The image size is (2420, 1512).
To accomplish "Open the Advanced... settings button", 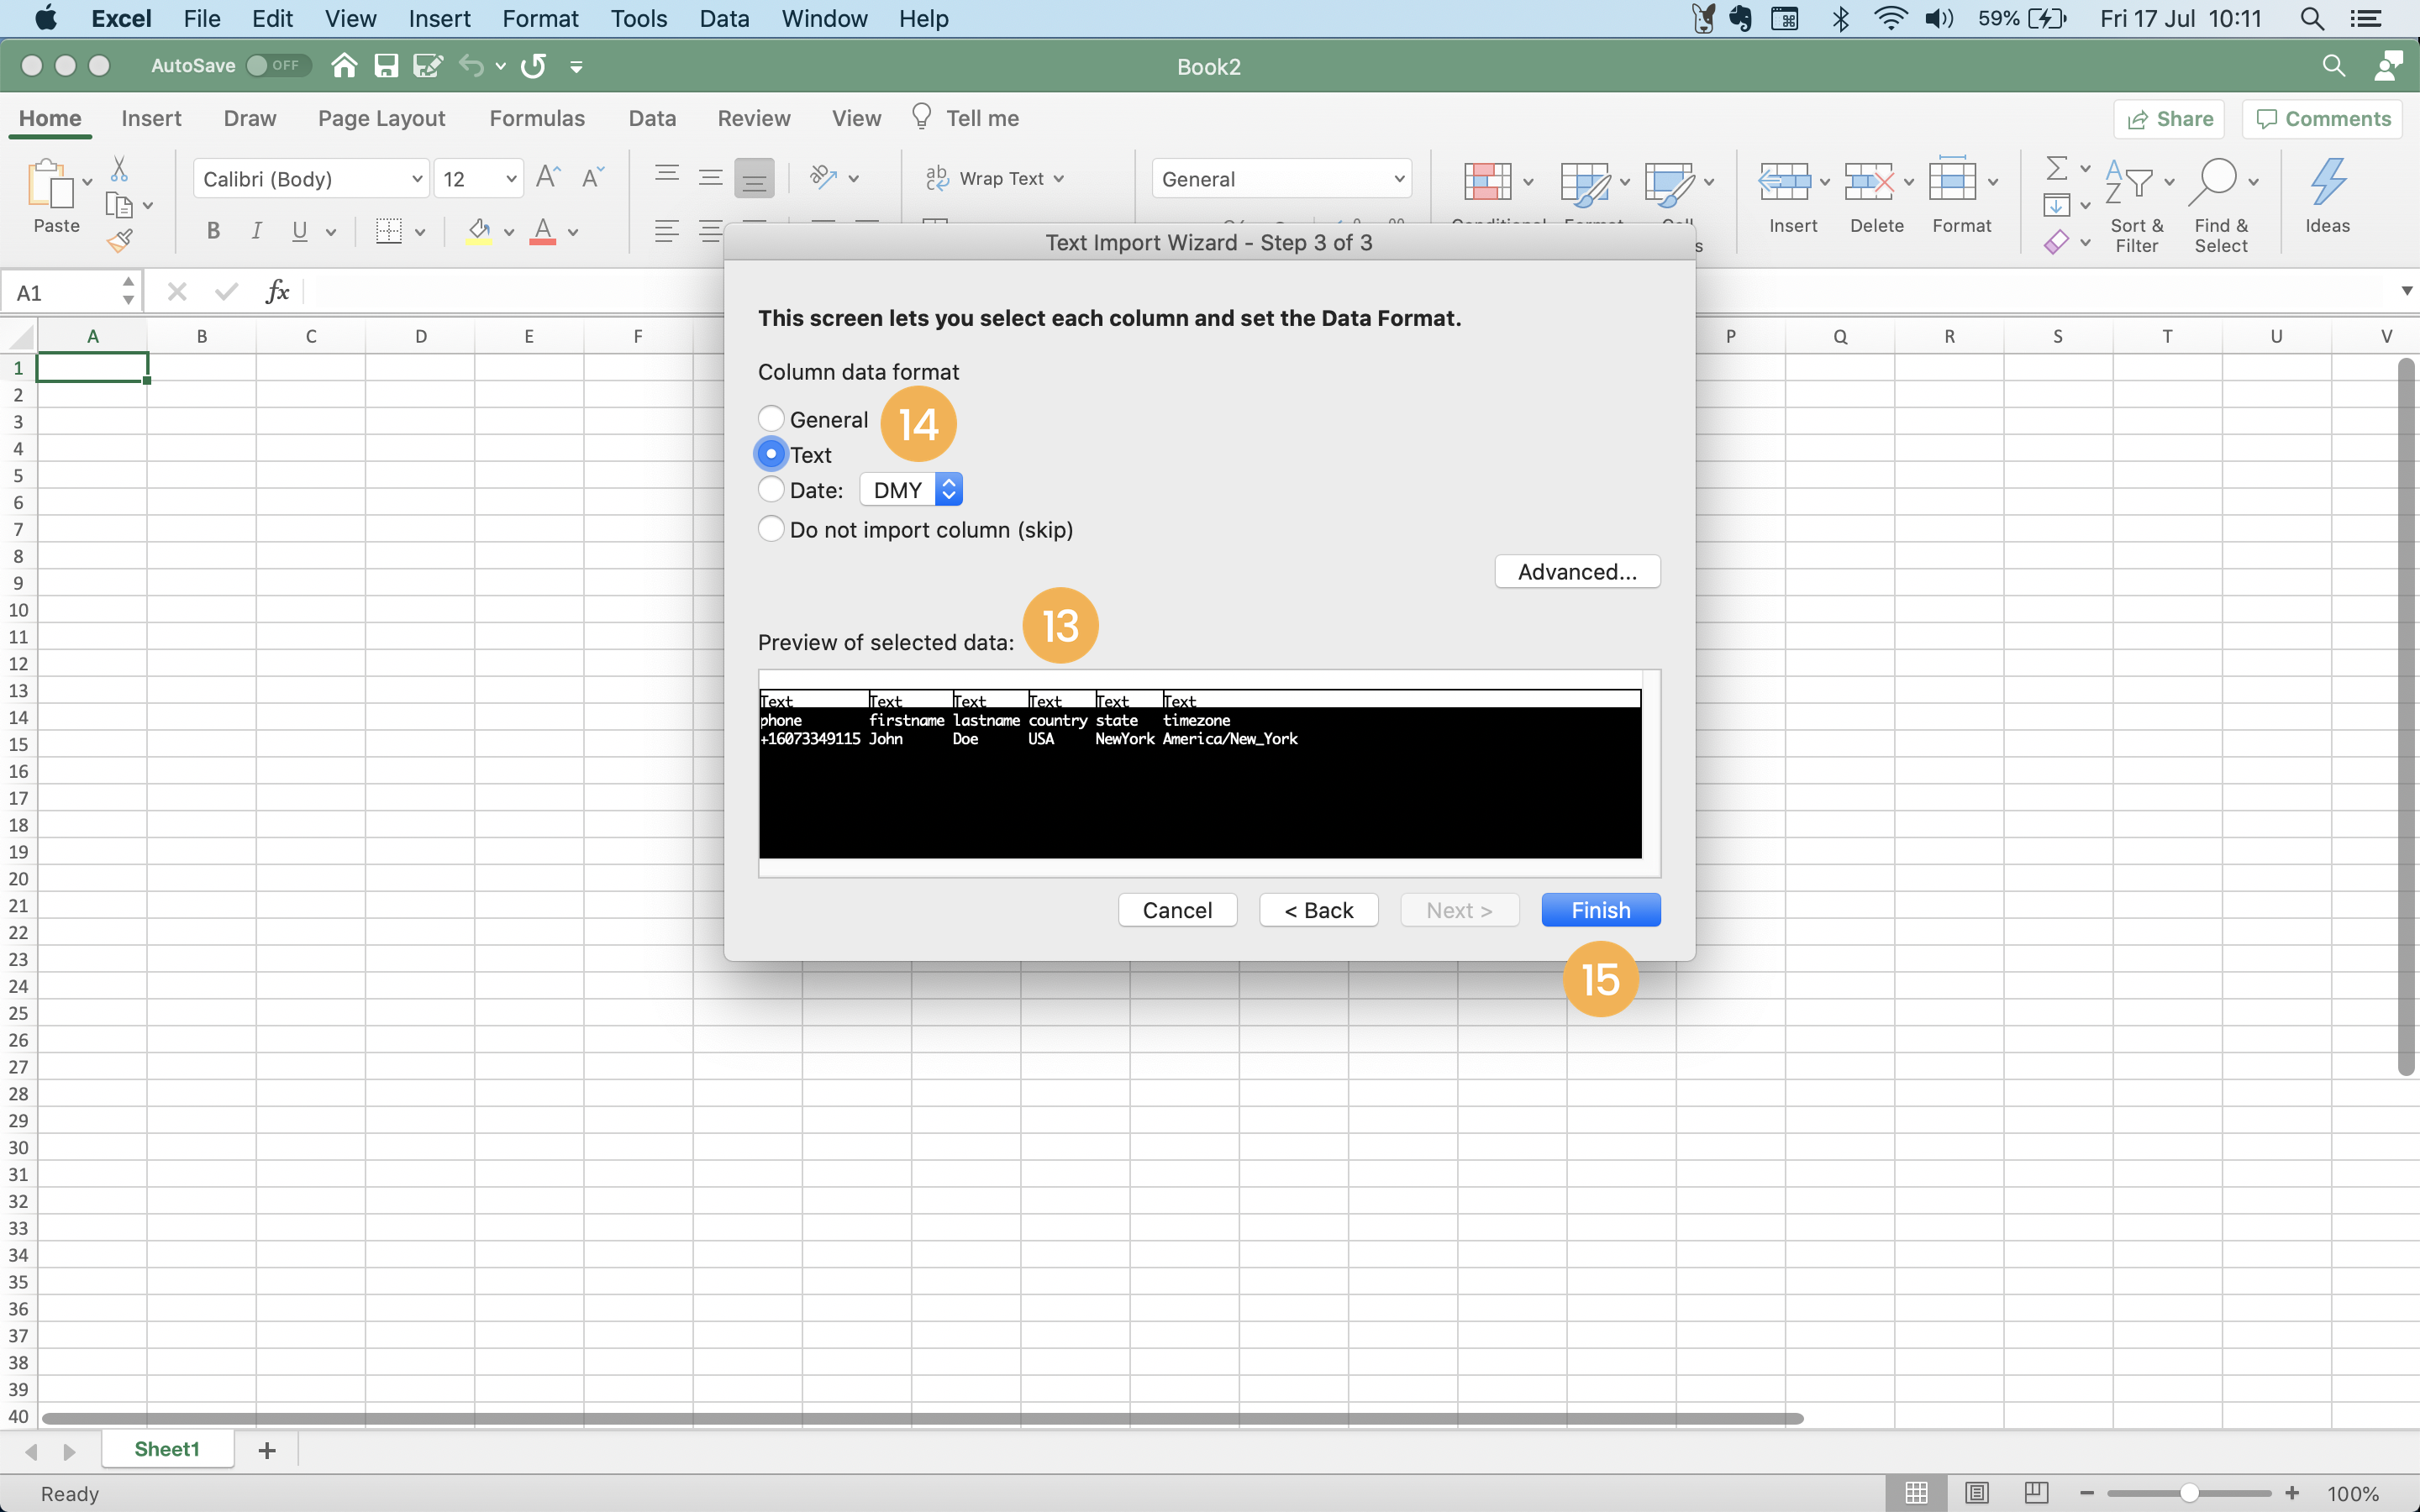I will click(x=1577, y=571).
